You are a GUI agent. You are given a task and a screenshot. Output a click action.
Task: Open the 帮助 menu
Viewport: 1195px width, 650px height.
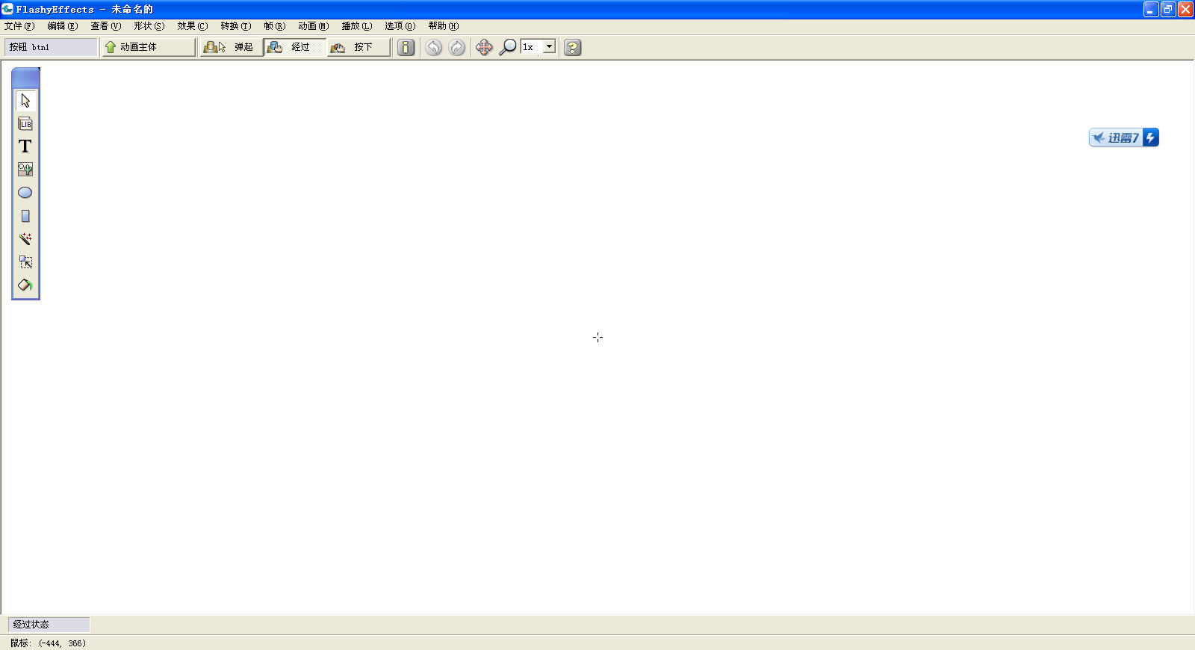[444, 26]
